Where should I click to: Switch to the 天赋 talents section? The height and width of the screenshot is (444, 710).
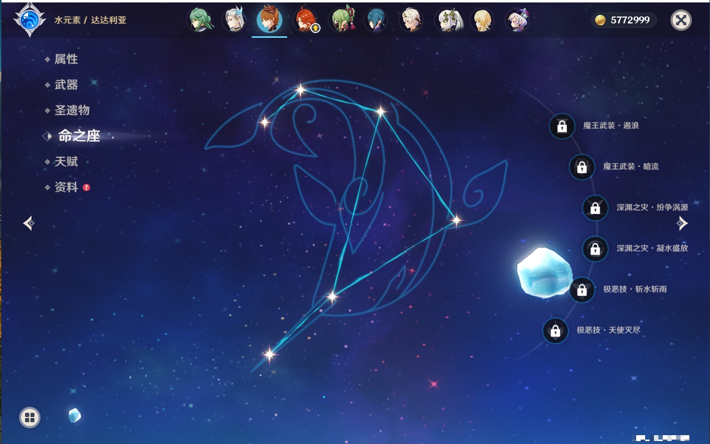[x=66, y=162]
